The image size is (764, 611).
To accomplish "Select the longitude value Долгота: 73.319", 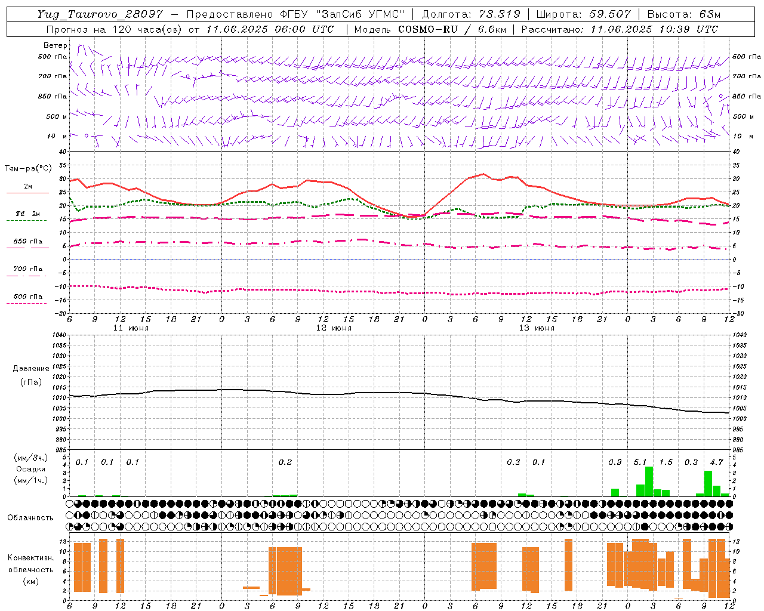I will coord(471,14).
